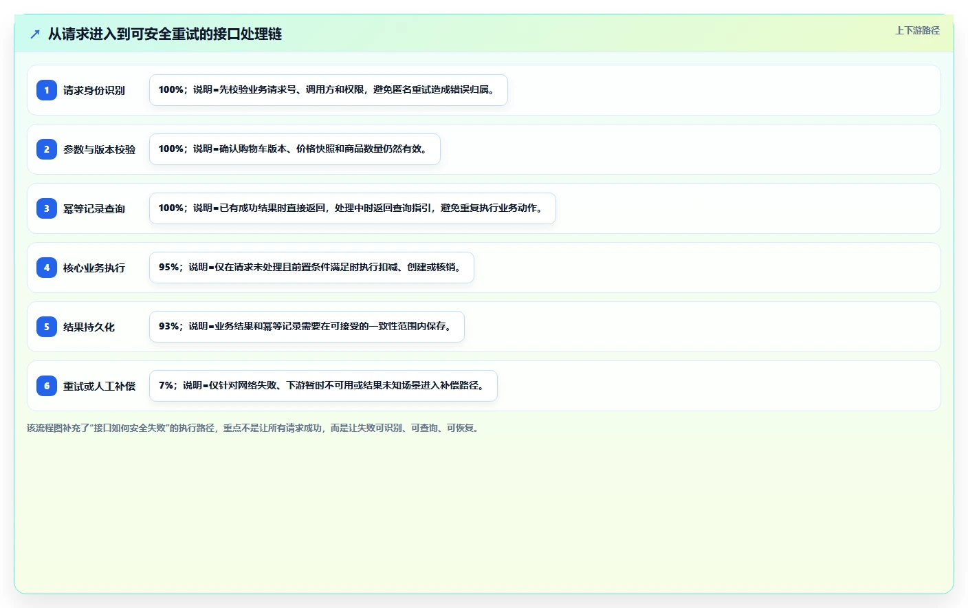Click the 重试或人工补偿 step label
This screenshot has height=608, width=968.
pos(100,386)
